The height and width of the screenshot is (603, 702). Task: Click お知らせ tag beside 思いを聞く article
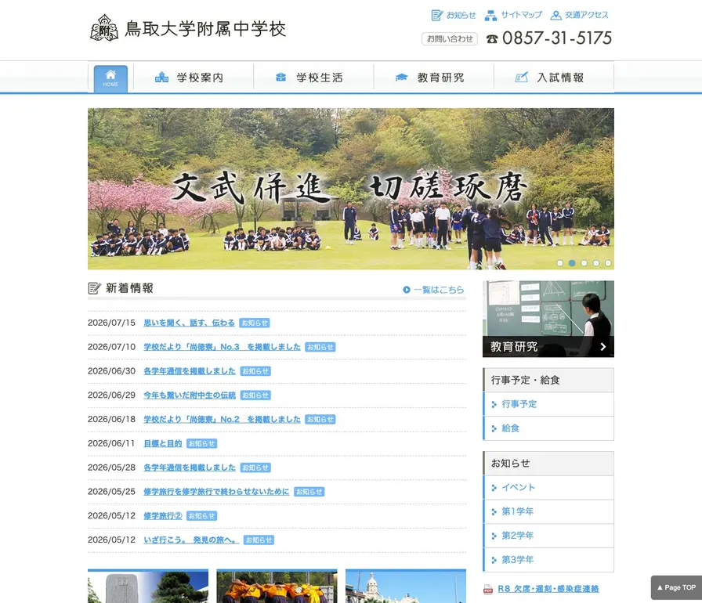[x=255, y=323]
